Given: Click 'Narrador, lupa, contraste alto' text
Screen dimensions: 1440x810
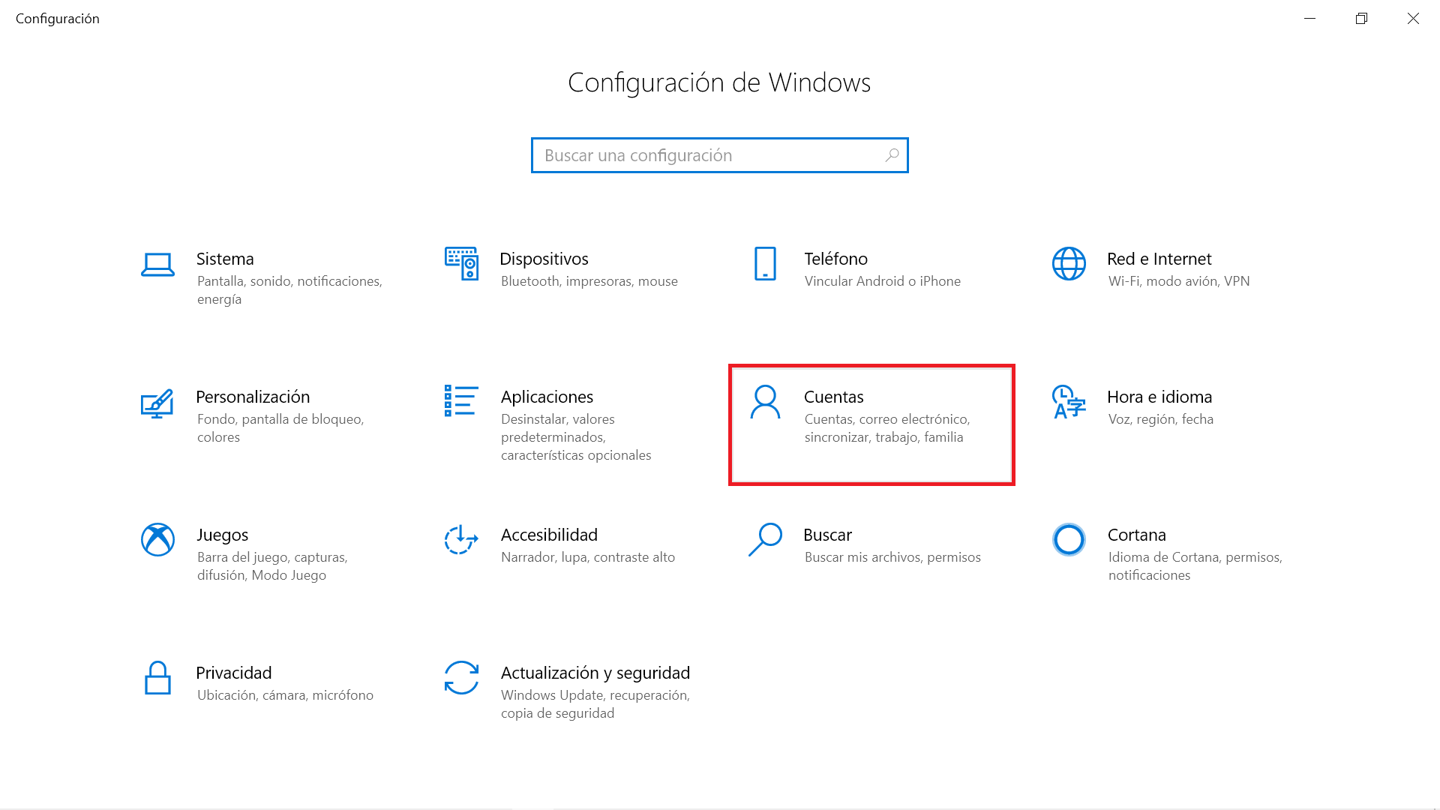Looking at the screenshot, I should pyautogui.click(x=587, y=557).
